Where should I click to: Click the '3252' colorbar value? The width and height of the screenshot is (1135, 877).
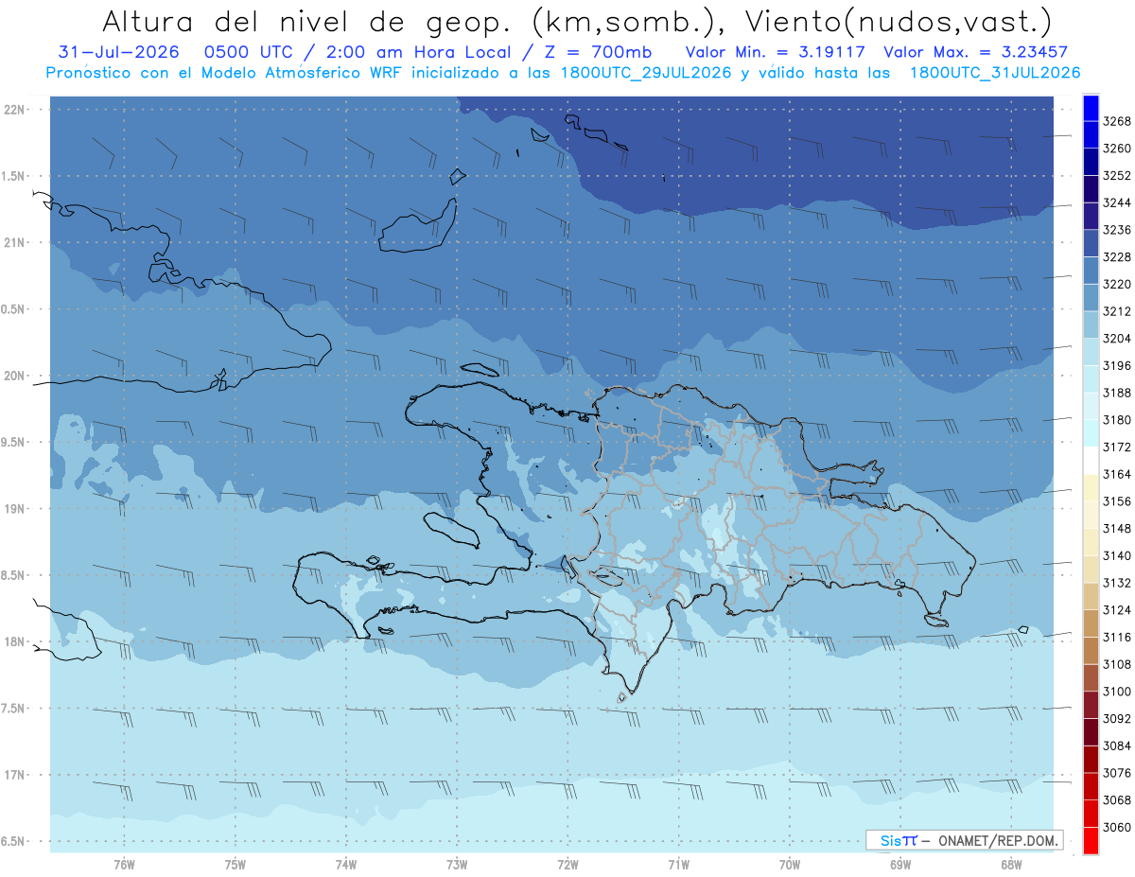(1117, 176)
